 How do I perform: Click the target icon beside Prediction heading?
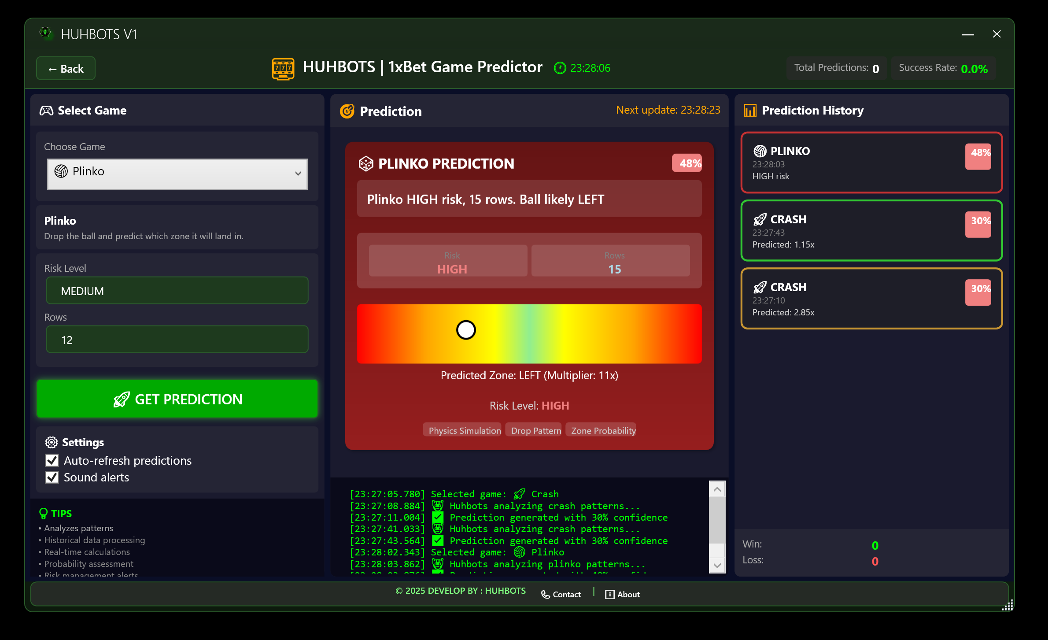point(347,111)
